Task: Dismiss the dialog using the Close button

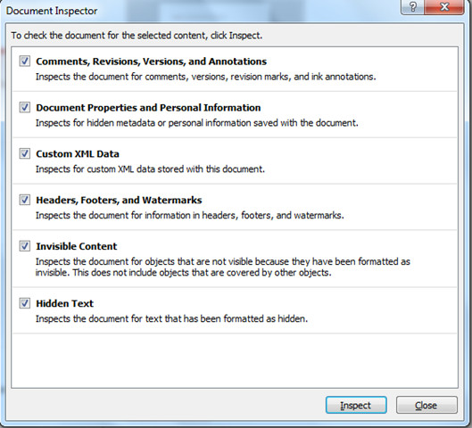Action: click(426, 405)
